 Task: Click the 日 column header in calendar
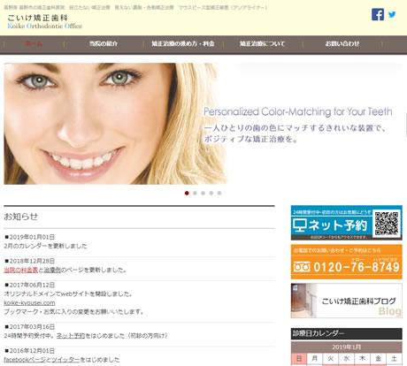click(x=299, y=359)
